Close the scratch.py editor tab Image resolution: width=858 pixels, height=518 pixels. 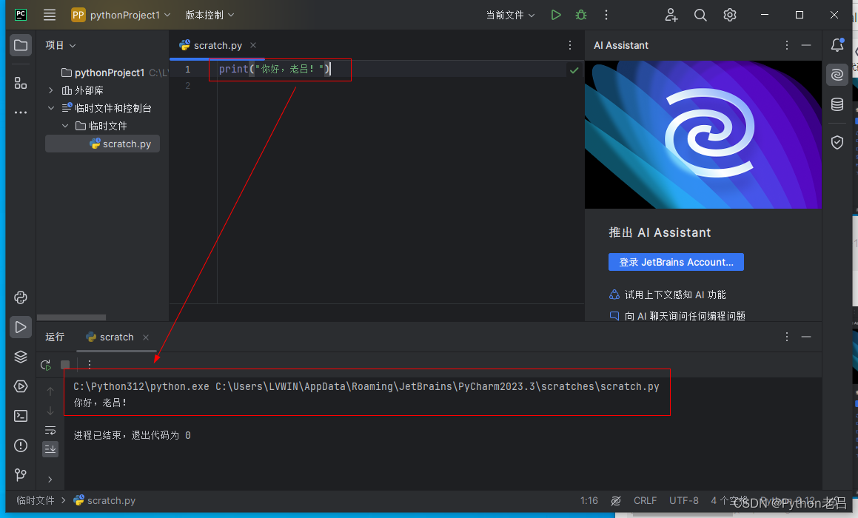(x=252, y=45)
